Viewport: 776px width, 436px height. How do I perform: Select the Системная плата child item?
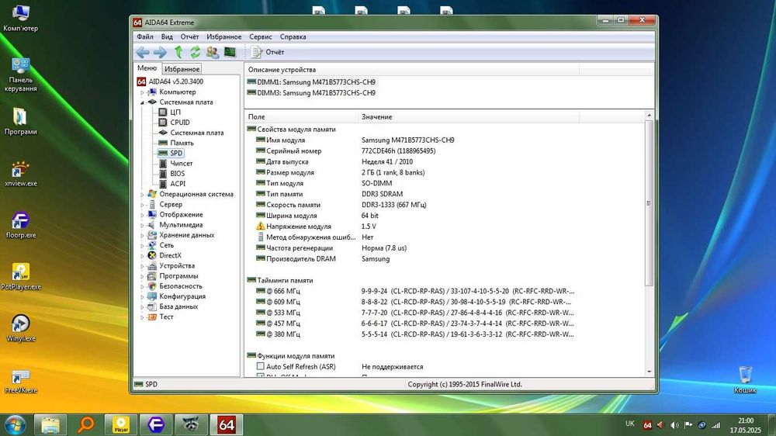coord(196,133)
